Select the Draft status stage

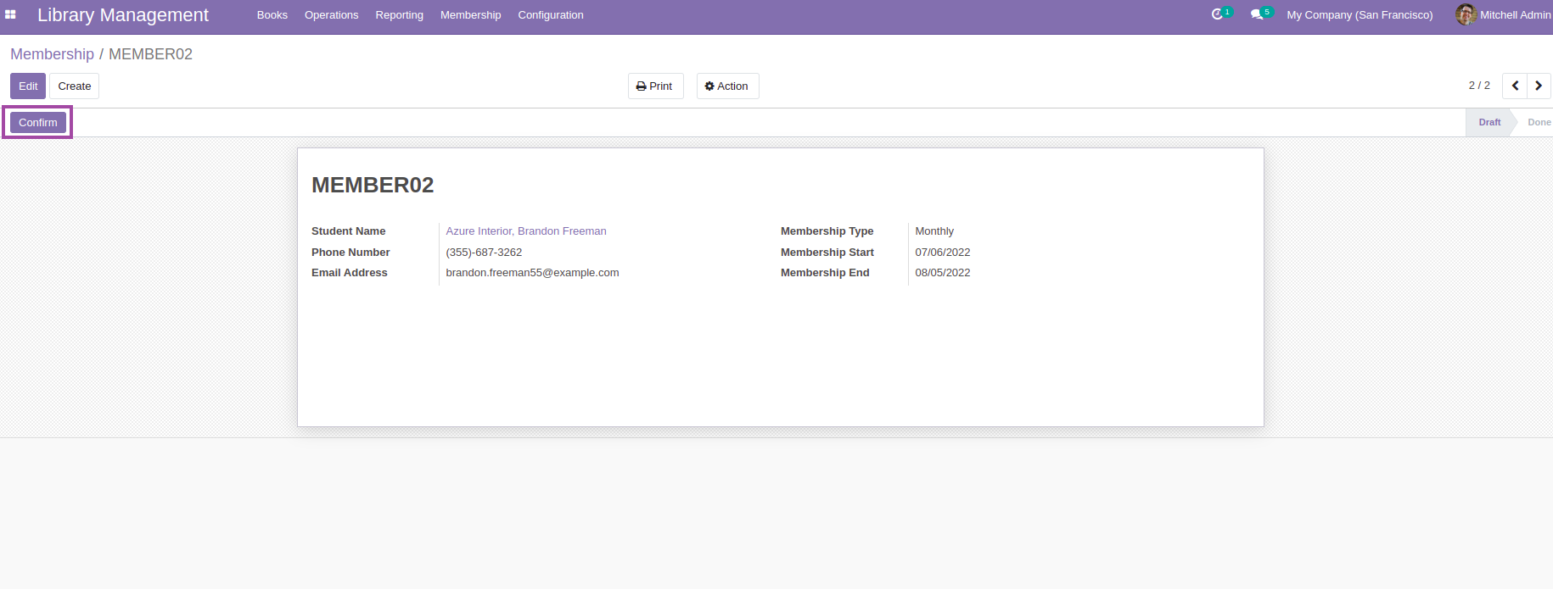coord(1489,122)
